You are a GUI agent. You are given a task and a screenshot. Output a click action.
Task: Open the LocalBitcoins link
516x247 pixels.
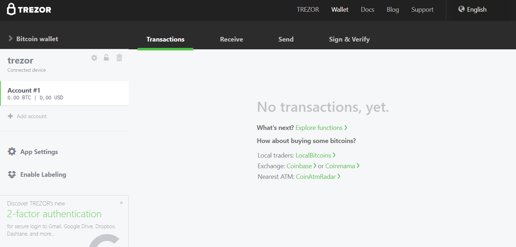(316, 155)
